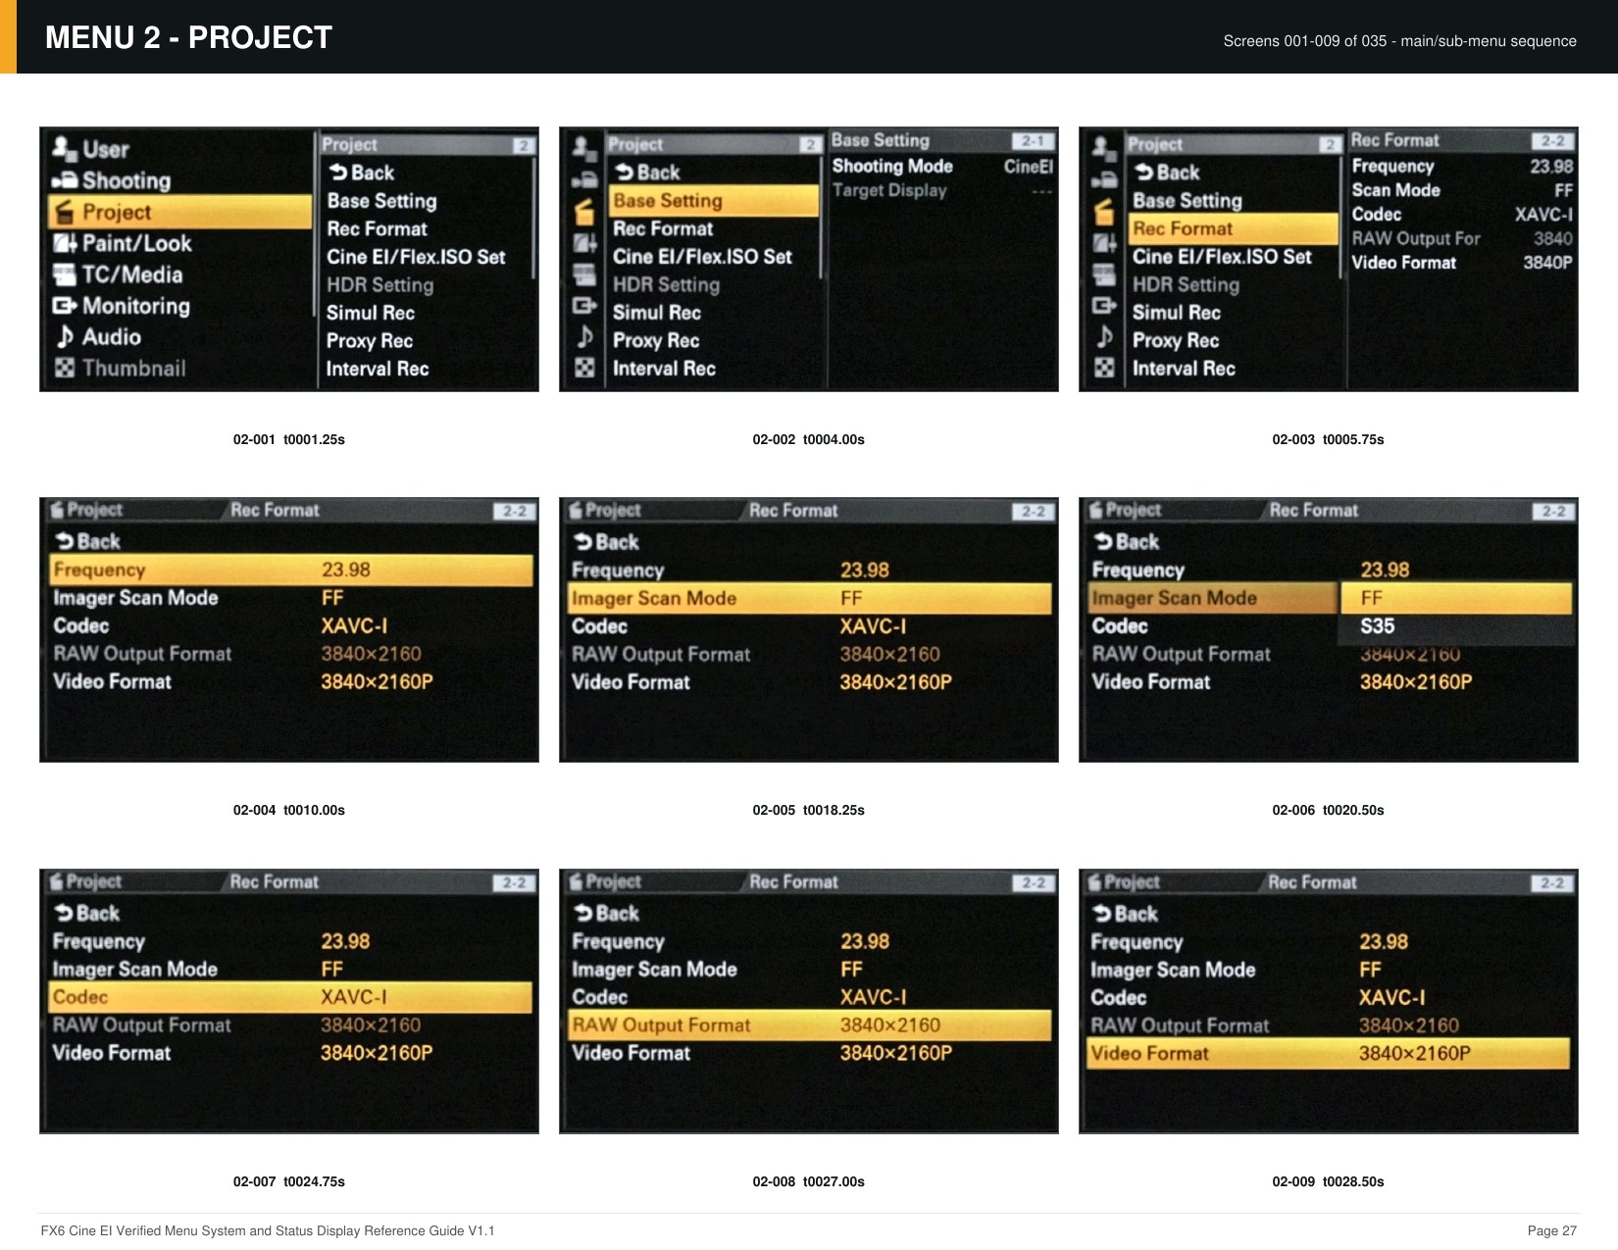
Task: Choose Interval Rec in screen 02-001
Action: pyautogui.click(x=378, y=369)
